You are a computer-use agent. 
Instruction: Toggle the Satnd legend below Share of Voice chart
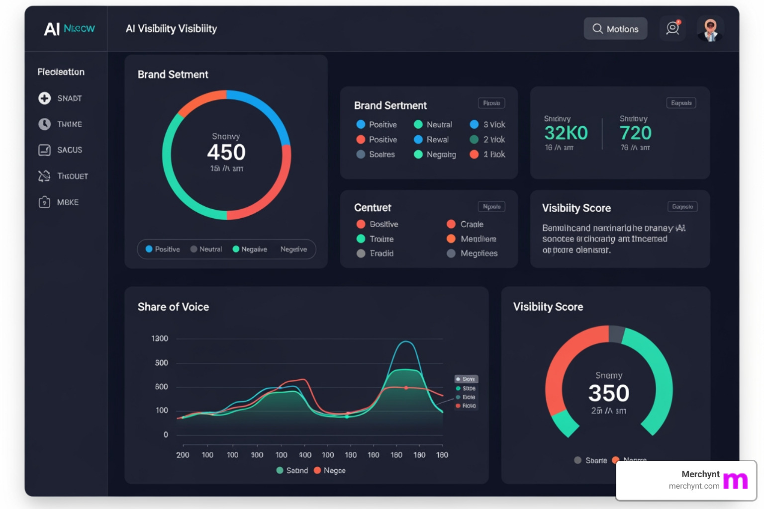click(x=292, y=470)
